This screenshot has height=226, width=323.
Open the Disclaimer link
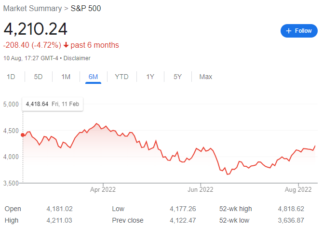(x=77, y=58)
